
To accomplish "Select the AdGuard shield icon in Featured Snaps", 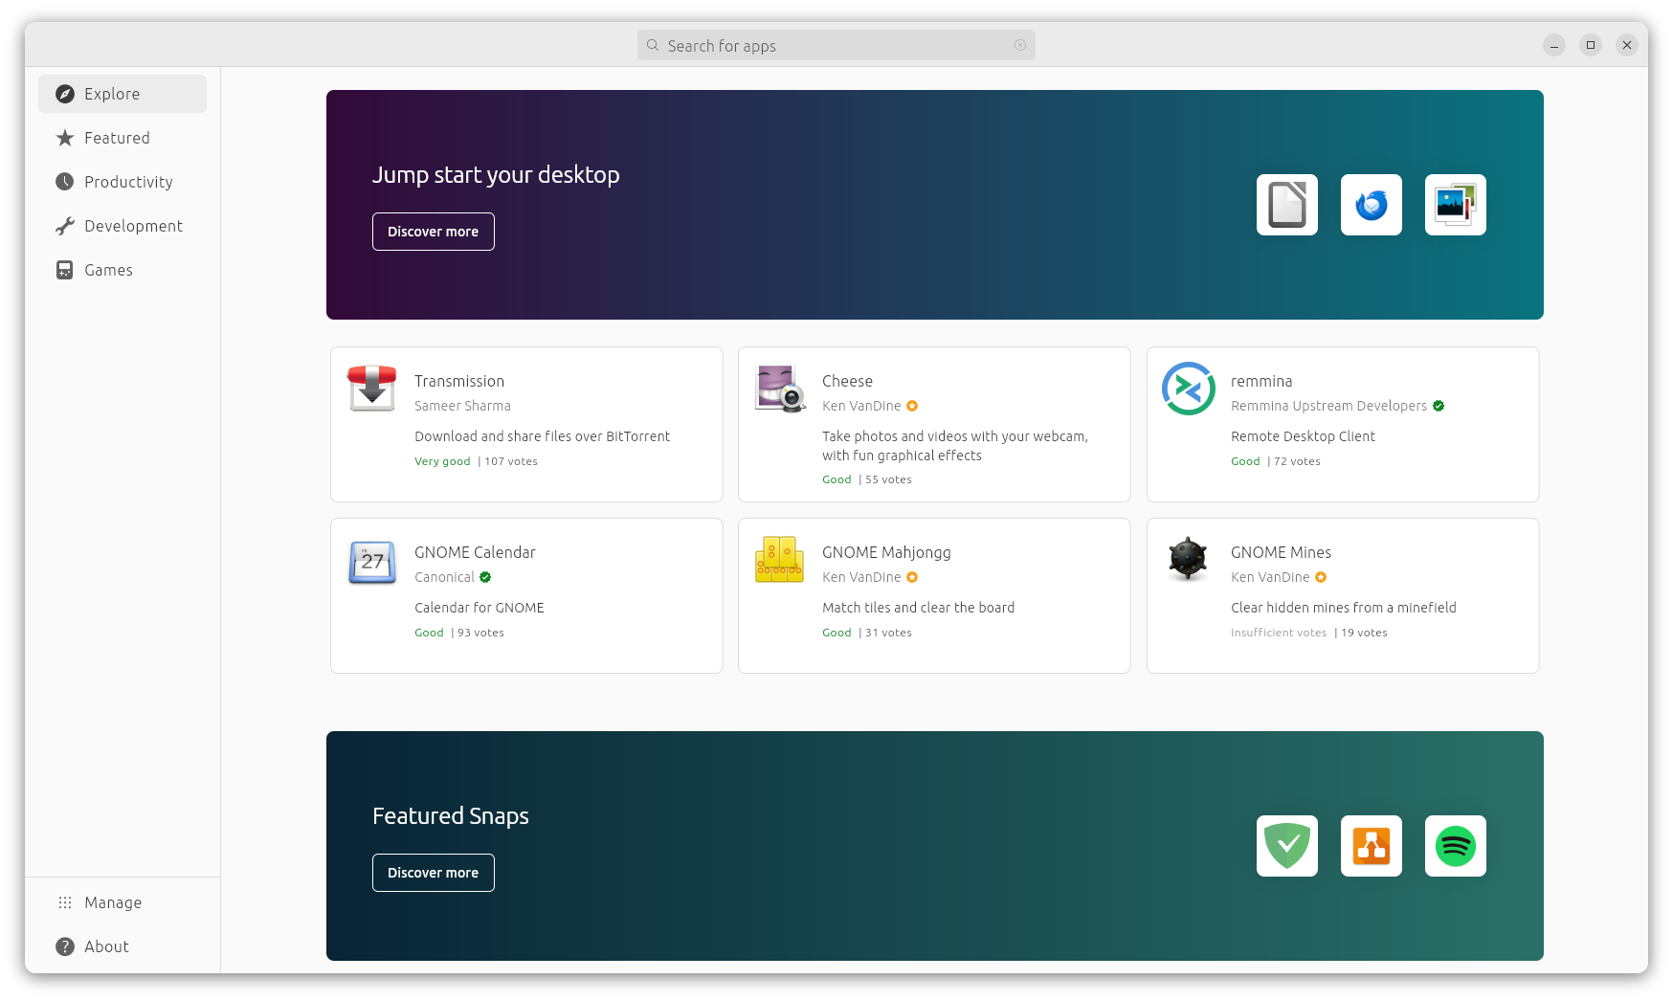I will (x=1286, y=845).
